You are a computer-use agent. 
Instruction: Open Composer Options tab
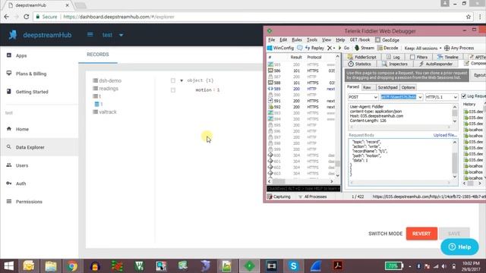pyautogui.click(x=408, y=88)
